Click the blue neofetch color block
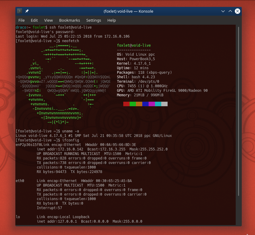 coord(145,104)
